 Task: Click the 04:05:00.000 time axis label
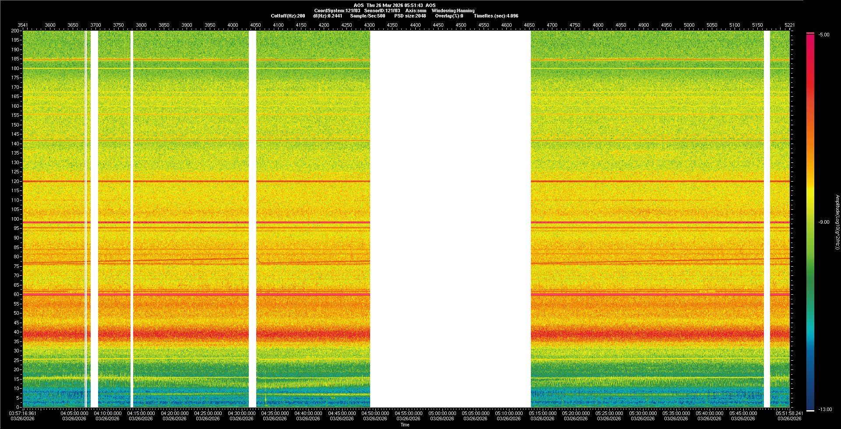coord(74,413)
